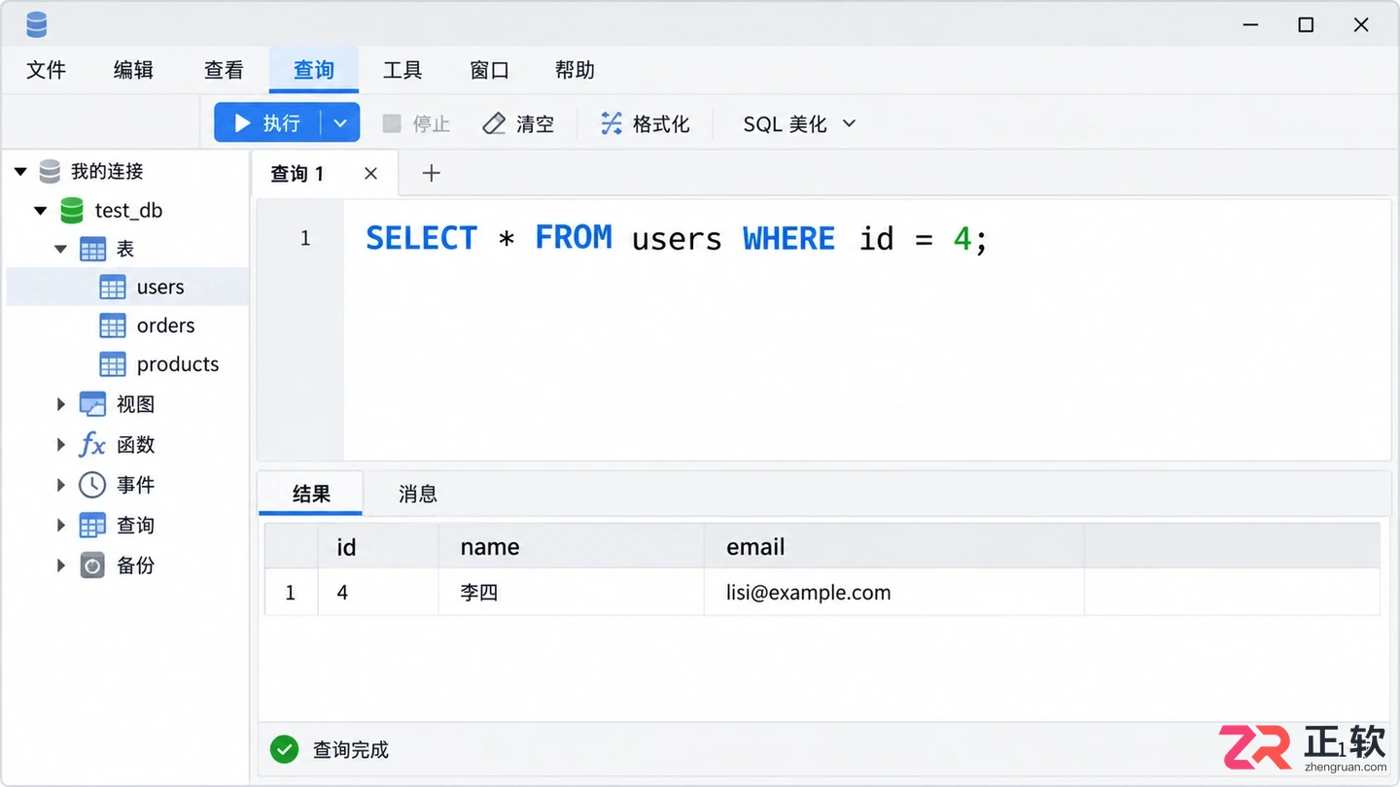Viewport: 1400px width, 787px height.
Task: Open the 帮助 menu
Action: 575,70
